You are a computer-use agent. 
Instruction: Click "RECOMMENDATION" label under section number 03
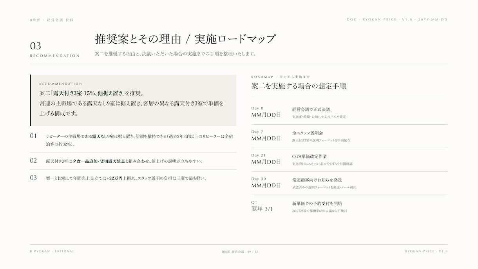point(55,56)
